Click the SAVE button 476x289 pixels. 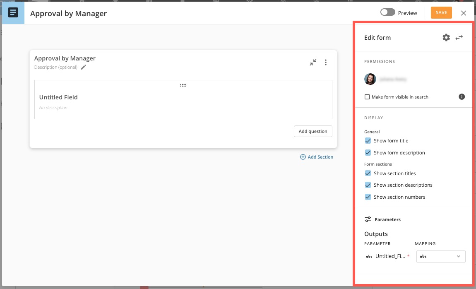[x=441, y=13]
